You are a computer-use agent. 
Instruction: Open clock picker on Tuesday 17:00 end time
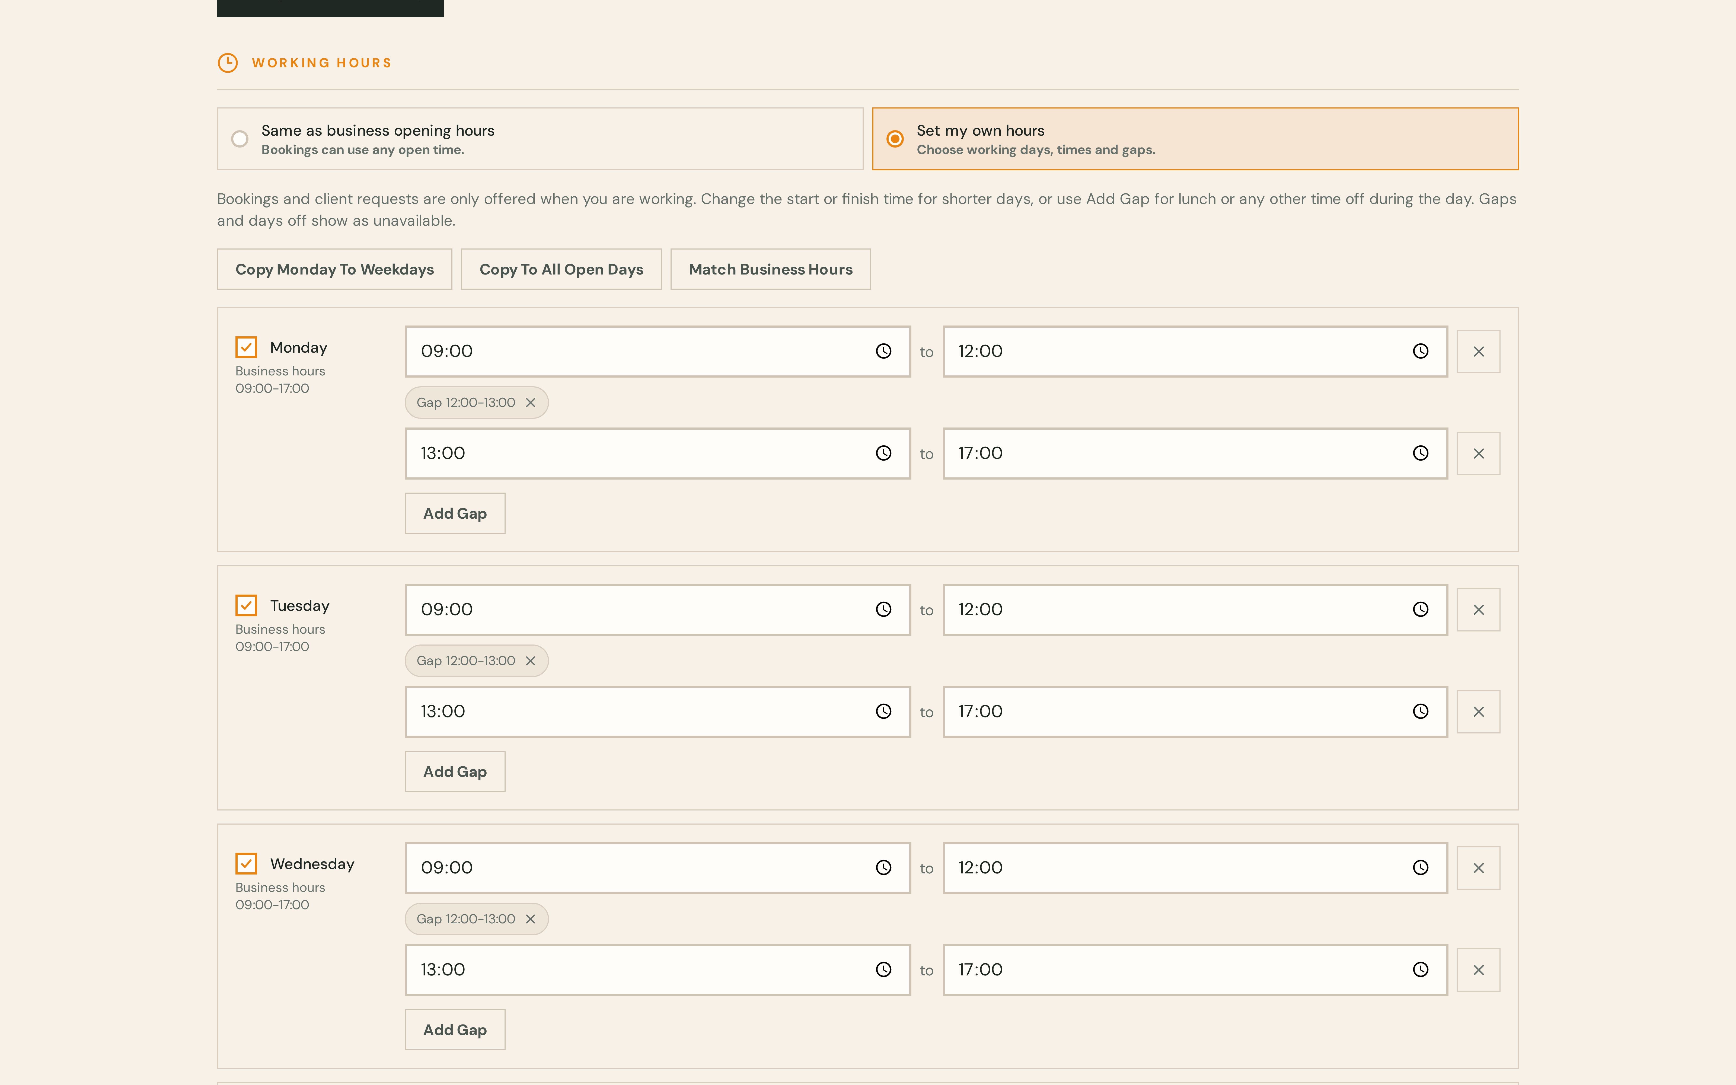[1420, 711]
